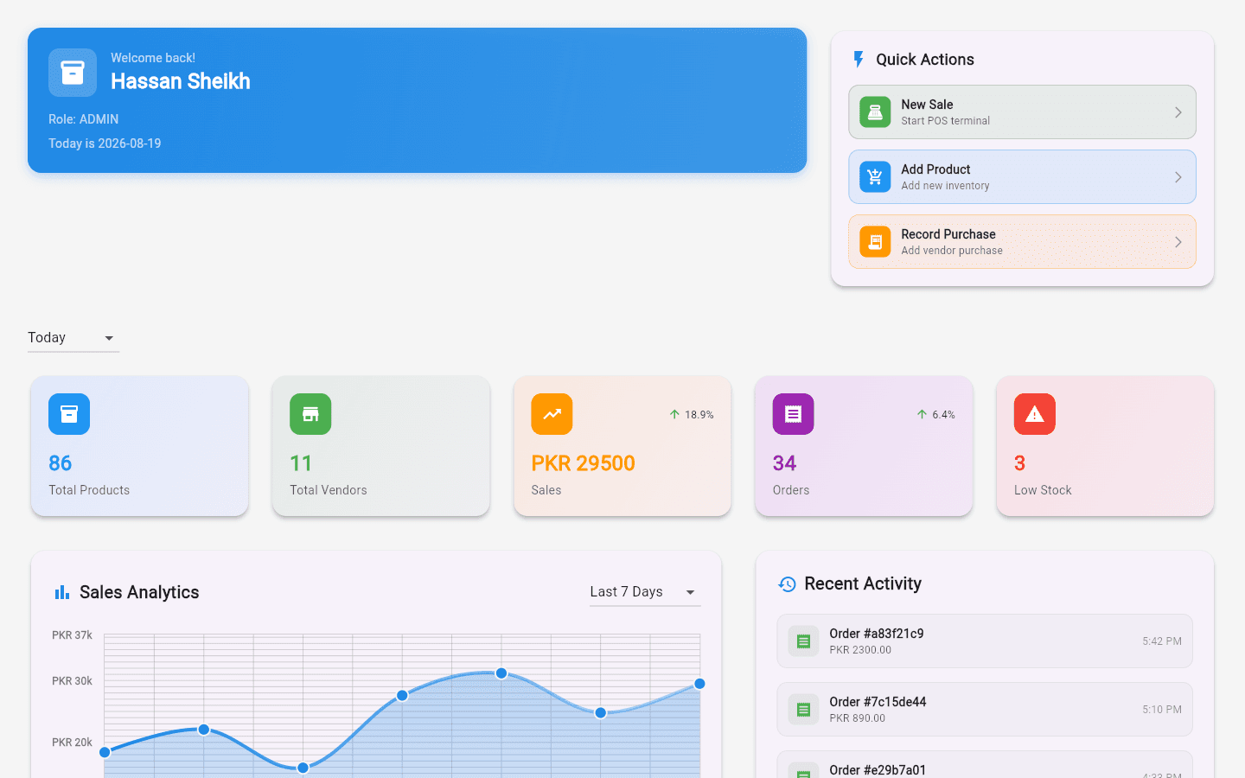The image size is (1245, 778).
Task: Click the red Low Stock warning icon
Action: [1035, 414]
